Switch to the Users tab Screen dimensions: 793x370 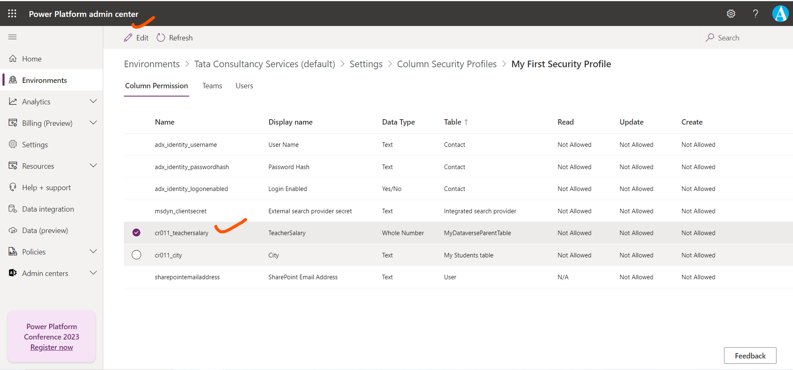[244, 86]
